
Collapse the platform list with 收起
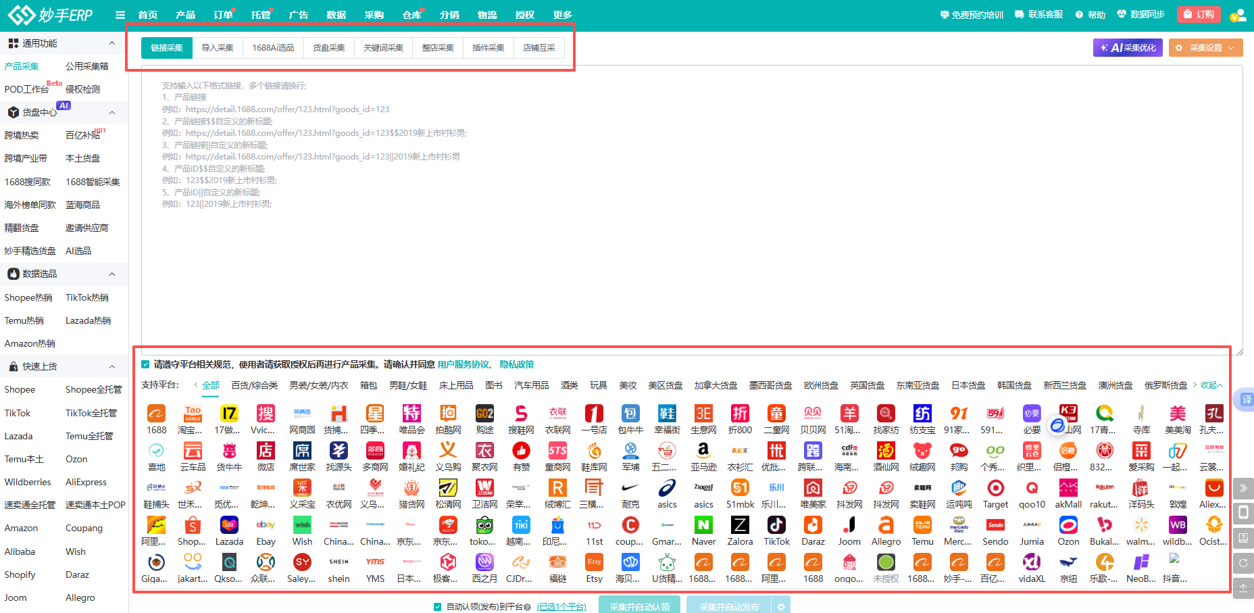tap(1211, 385)
